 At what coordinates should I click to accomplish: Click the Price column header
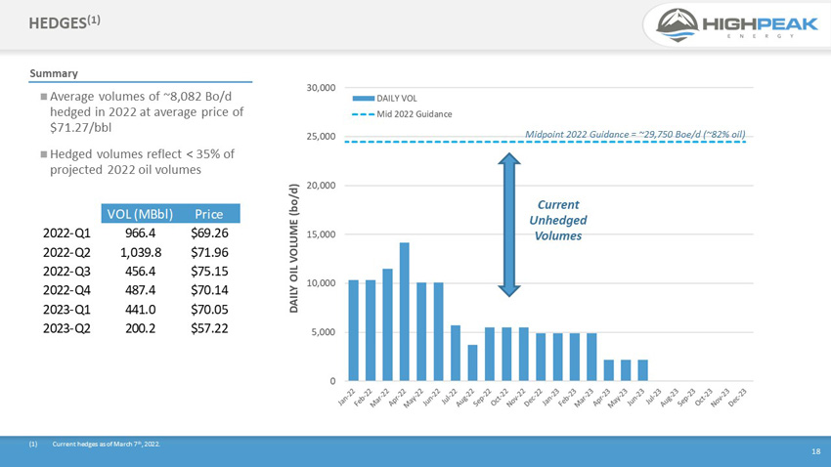(x=209, y=214)
